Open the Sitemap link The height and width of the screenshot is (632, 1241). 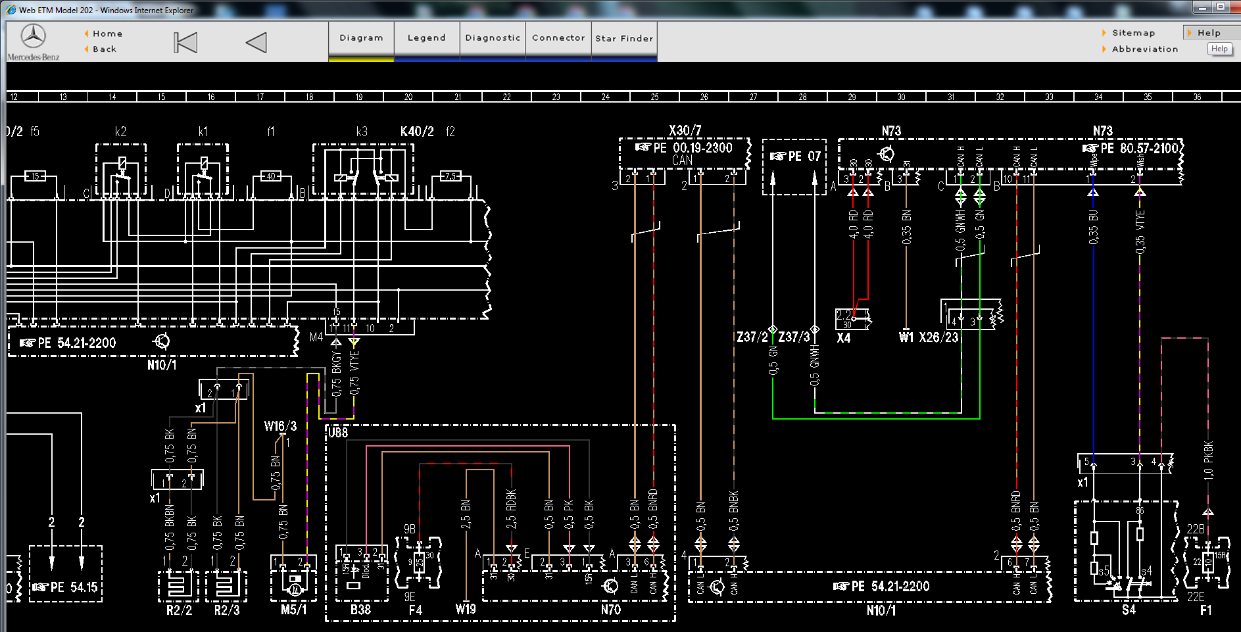tap(1133, 33)
